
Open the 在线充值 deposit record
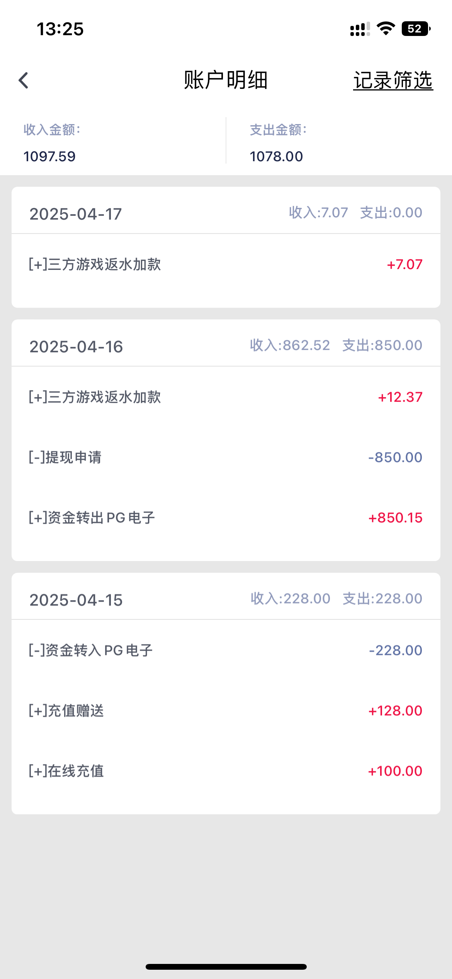[x=66, y=771]
